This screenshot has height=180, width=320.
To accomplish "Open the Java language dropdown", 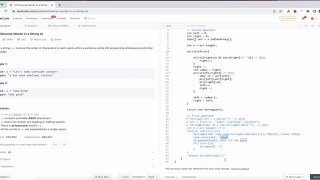I will (172, 25).
